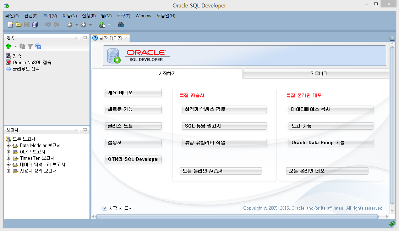The width and height of the screenshot is (399, 231).
Task: Click the Forward navigation arrow icon
Action: point(83,24)
